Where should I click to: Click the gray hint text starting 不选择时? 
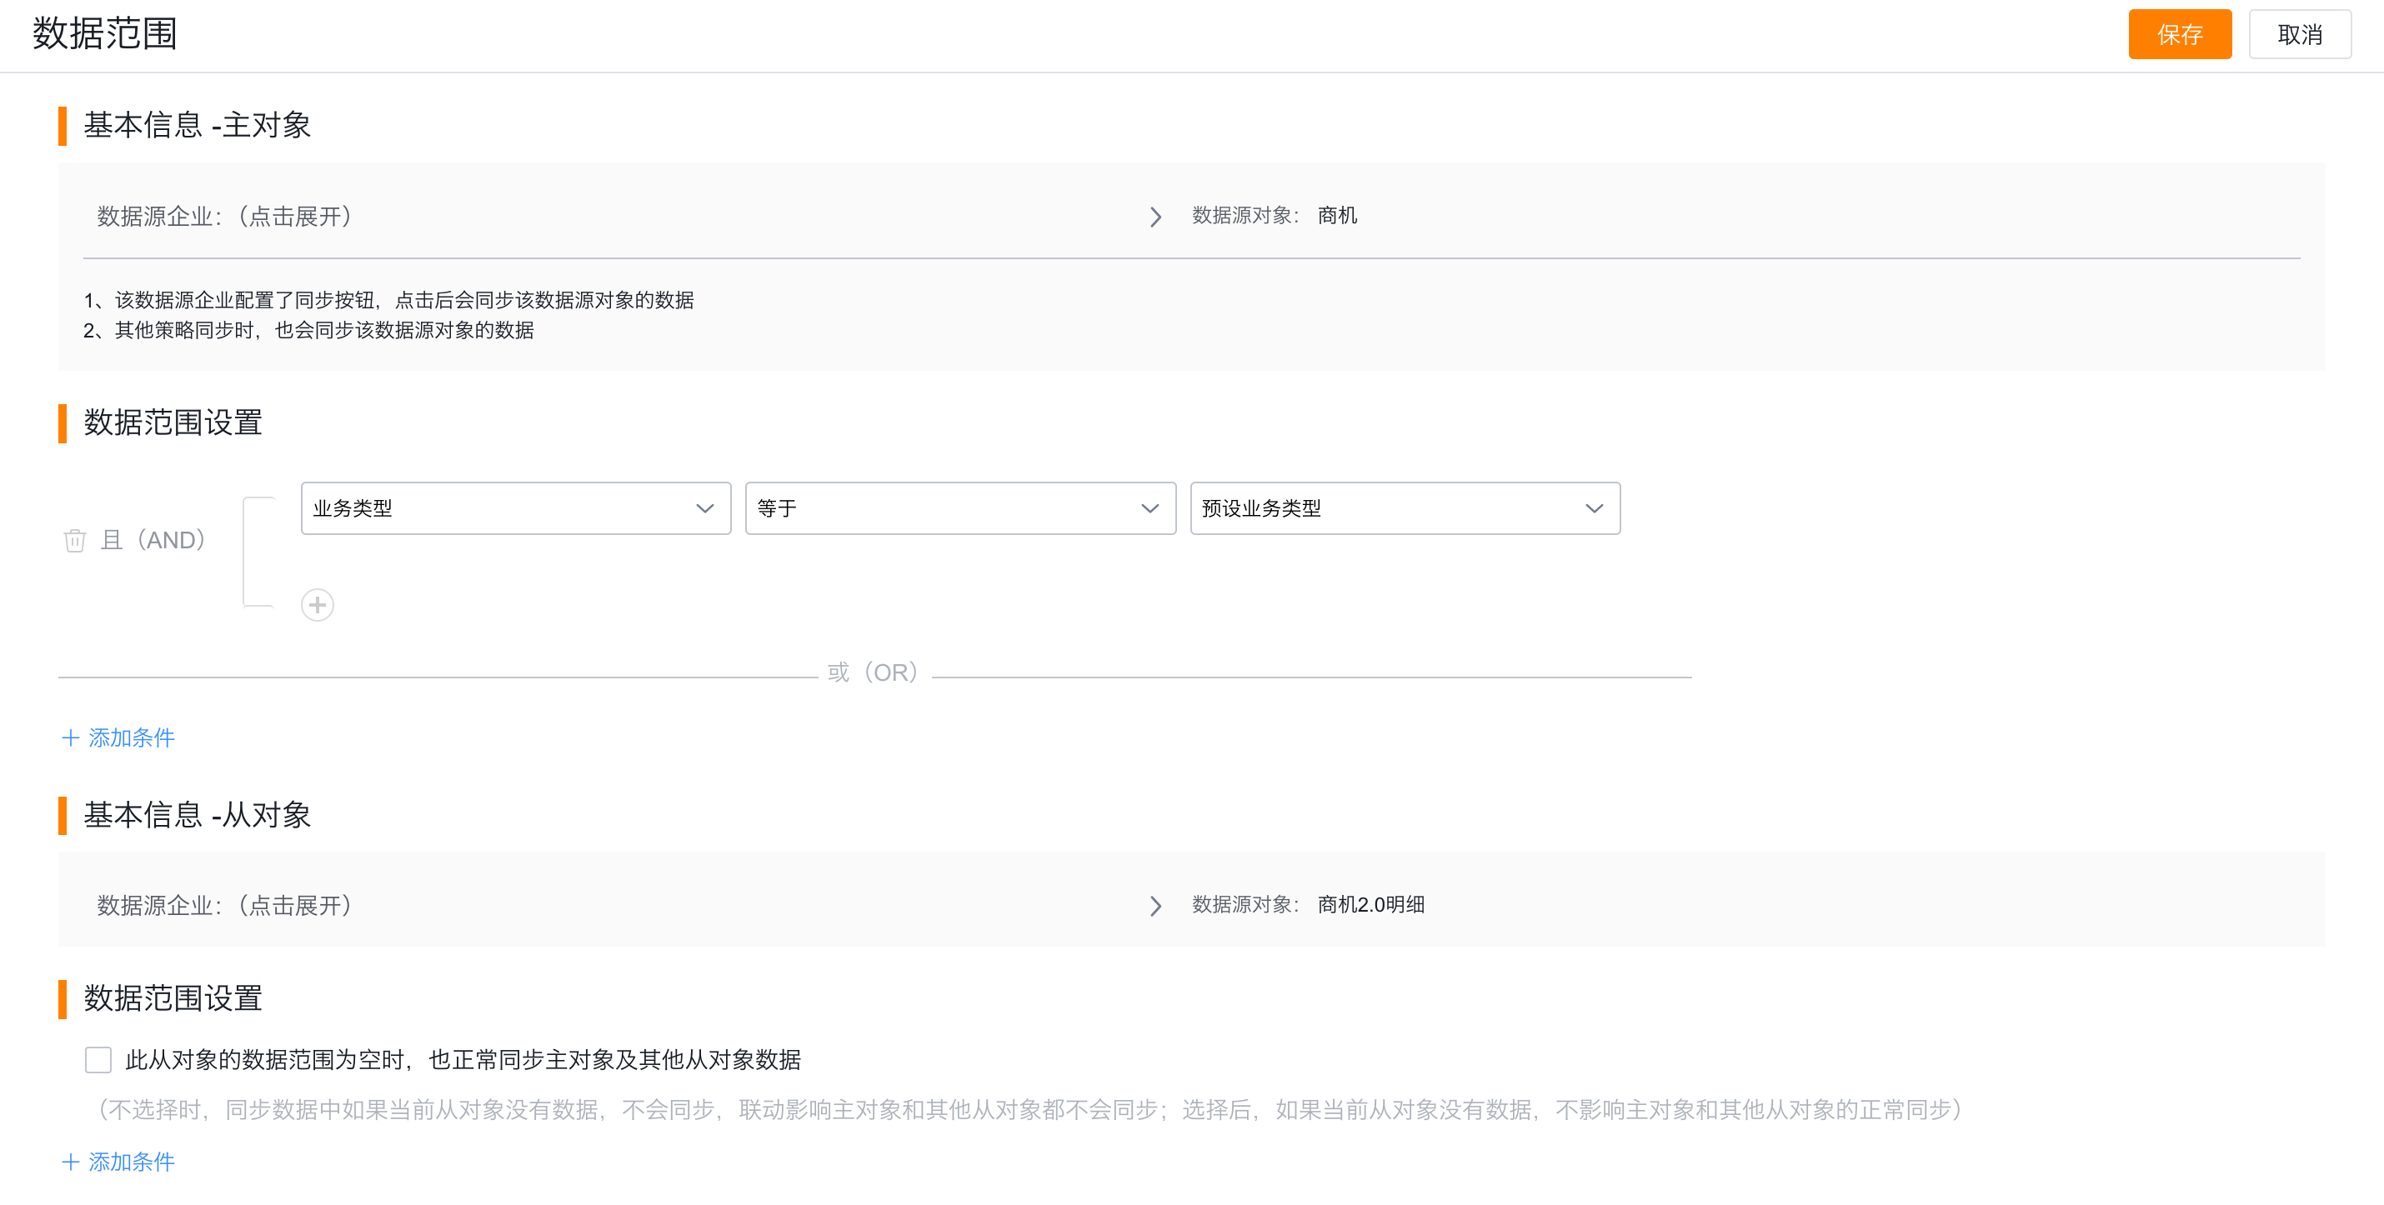coord(1029,1108)
